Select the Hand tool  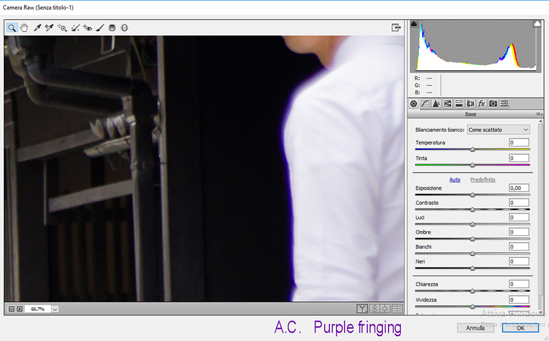[24, 27]
